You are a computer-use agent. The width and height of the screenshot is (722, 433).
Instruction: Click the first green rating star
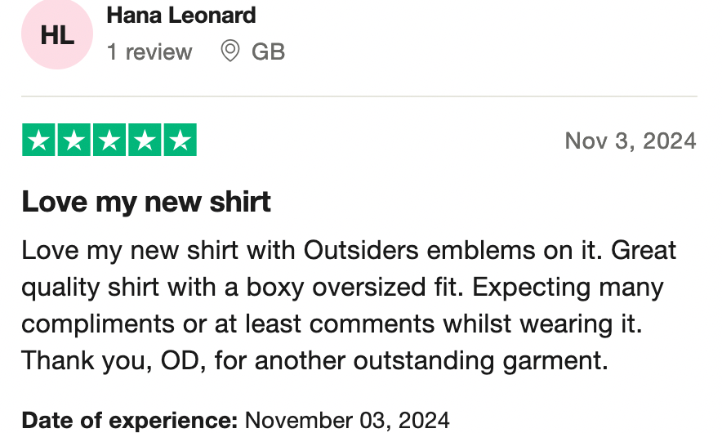39,141
